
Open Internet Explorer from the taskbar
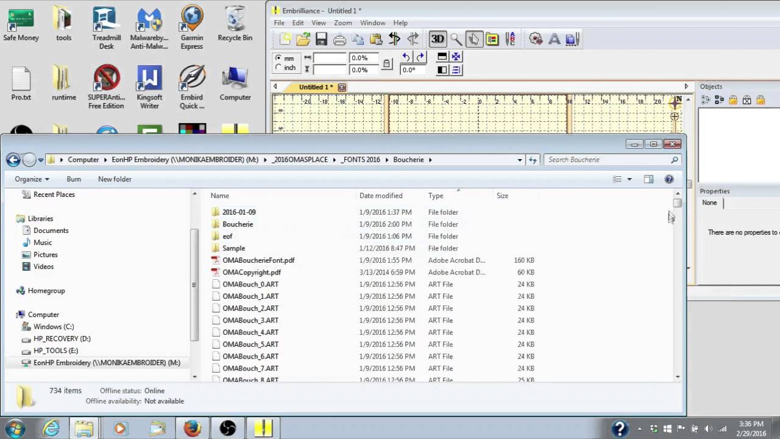51,428
